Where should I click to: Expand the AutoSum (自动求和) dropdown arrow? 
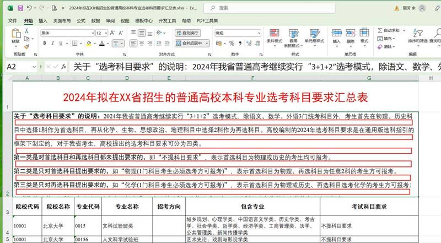coord(404,30)
